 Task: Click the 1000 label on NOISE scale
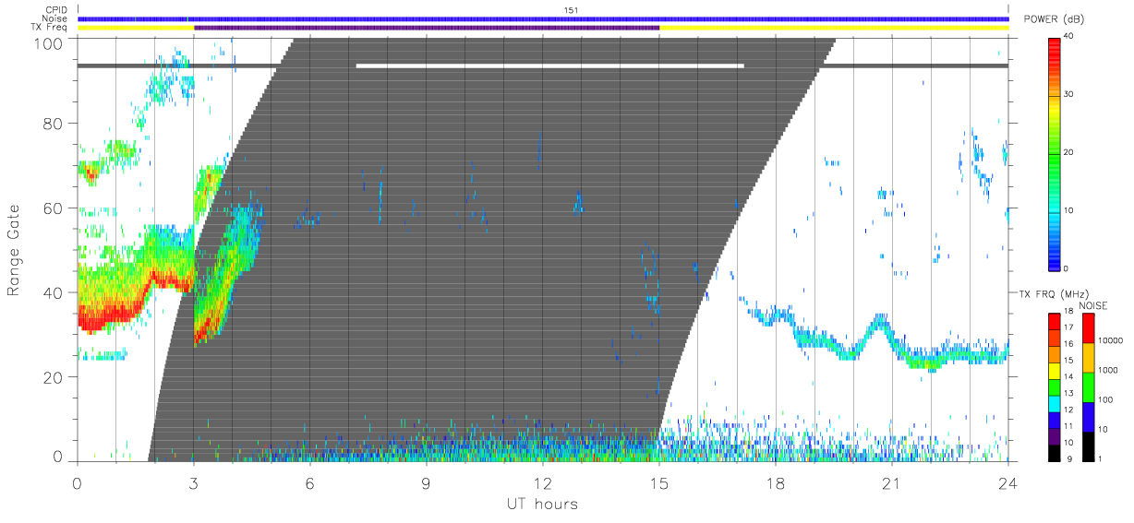pos(1109,368)
